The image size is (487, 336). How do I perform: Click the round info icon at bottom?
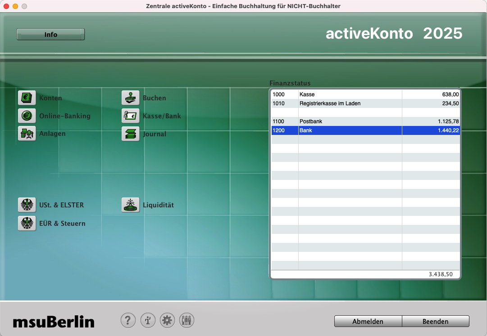(148, 320)
